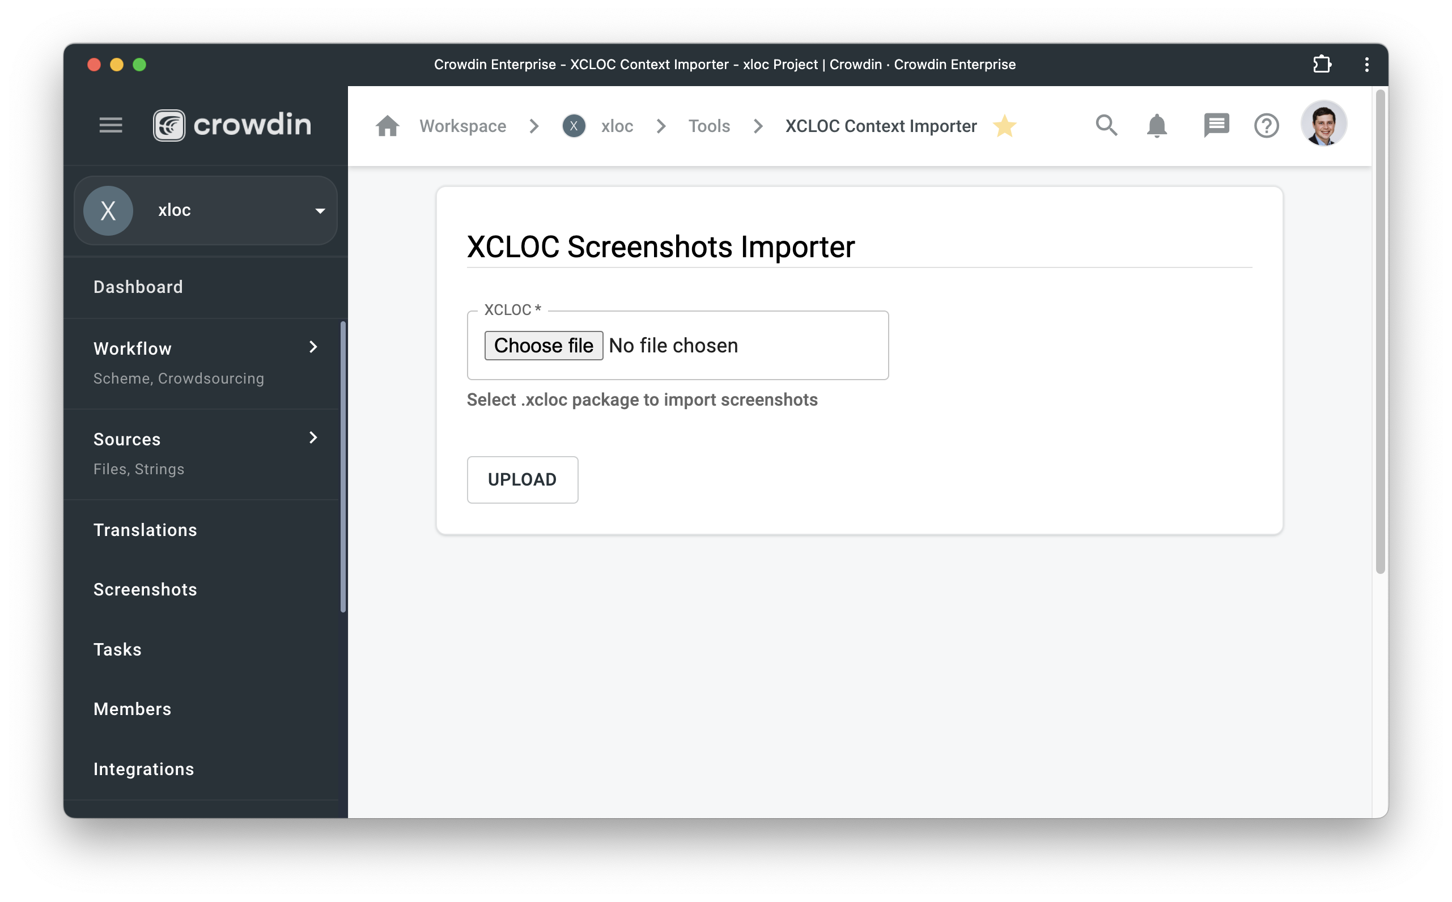
Task: Click the Crowdin logo
Action: (x=232, y=125)
